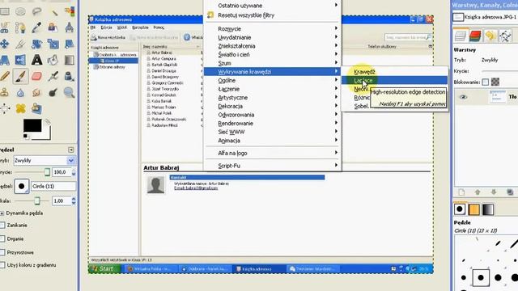Choose the Laplace filter entry
The image size is (518, 291).
[395, 81]
